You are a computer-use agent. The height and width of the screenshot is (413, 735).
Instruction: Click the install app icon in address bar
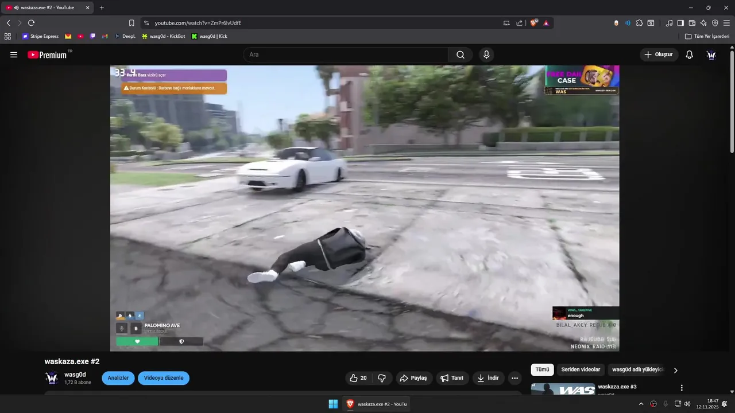(506, 23)
